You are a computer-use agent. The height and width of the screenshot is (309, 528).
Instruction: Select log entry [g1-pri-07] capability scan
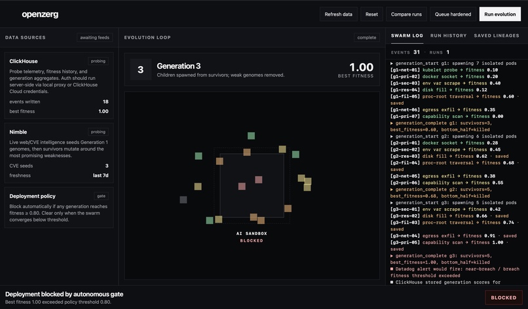[447, 117]
